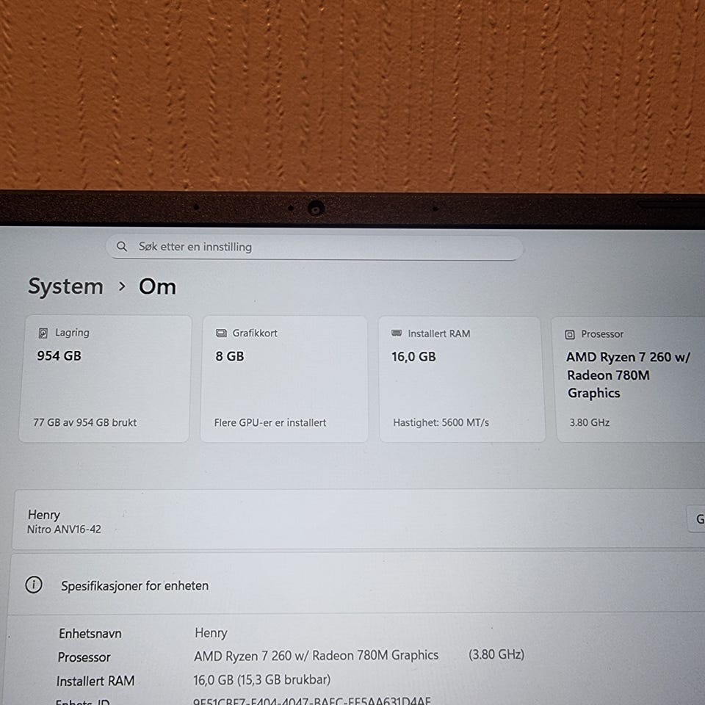Click the Lagring storage icon
The image size is (705, 705).
click(x=43, y=333)
